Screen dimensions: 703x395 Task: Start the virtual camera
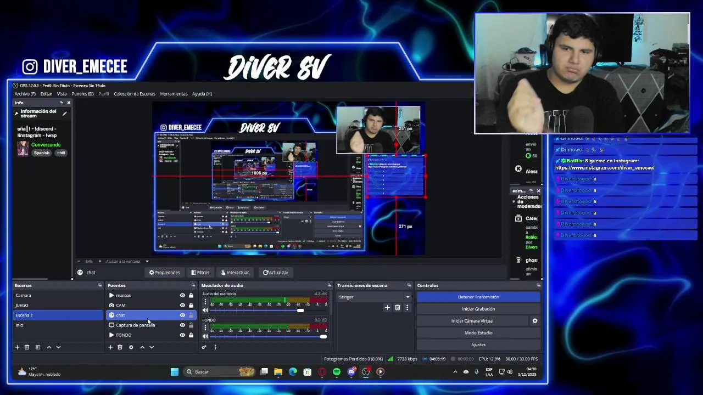[x=472, y=321]
